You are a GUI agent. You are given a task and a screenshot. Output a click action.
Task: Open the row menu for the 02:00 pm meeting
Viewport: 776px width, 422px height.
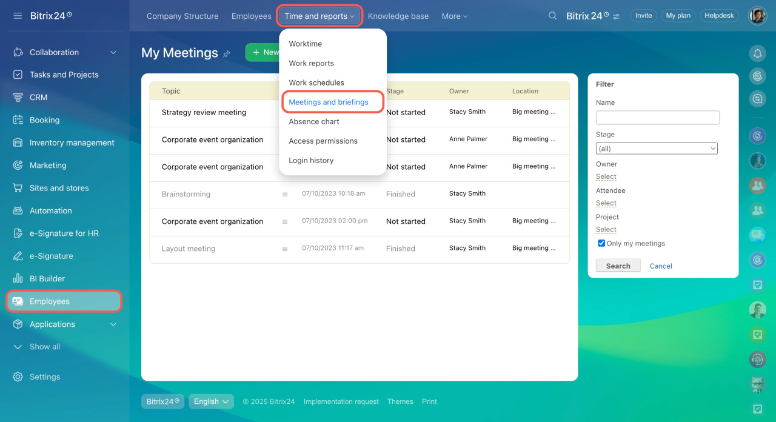[x=285, y=222]
